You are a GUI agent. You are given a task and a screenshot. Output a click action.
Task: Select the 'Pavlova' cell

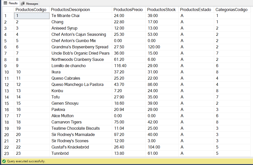click(81, 110)
